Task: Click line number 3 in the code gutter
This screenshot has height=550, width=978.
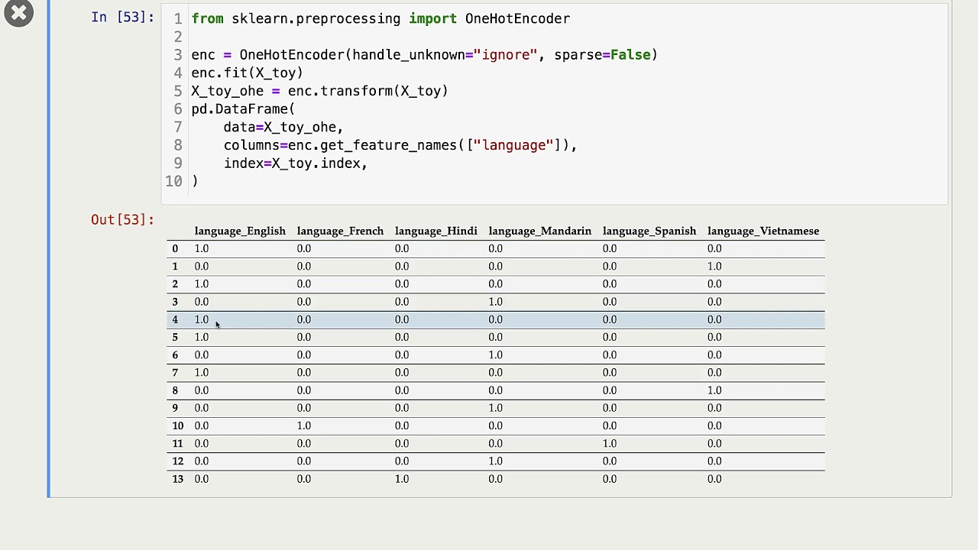Action: tap(178, 55)
